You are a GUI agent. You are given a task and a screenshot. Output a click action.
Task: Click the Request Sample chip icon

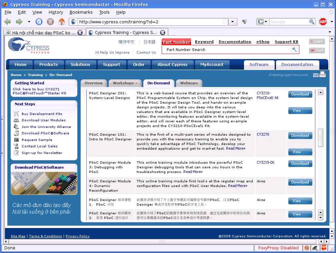tap(16, 140)
